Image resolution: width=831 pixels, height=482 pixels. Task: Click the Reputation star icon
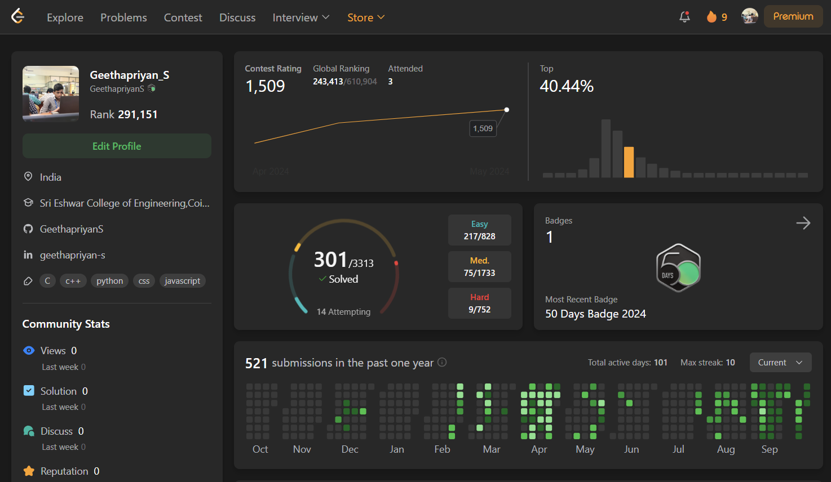point(29,471)
